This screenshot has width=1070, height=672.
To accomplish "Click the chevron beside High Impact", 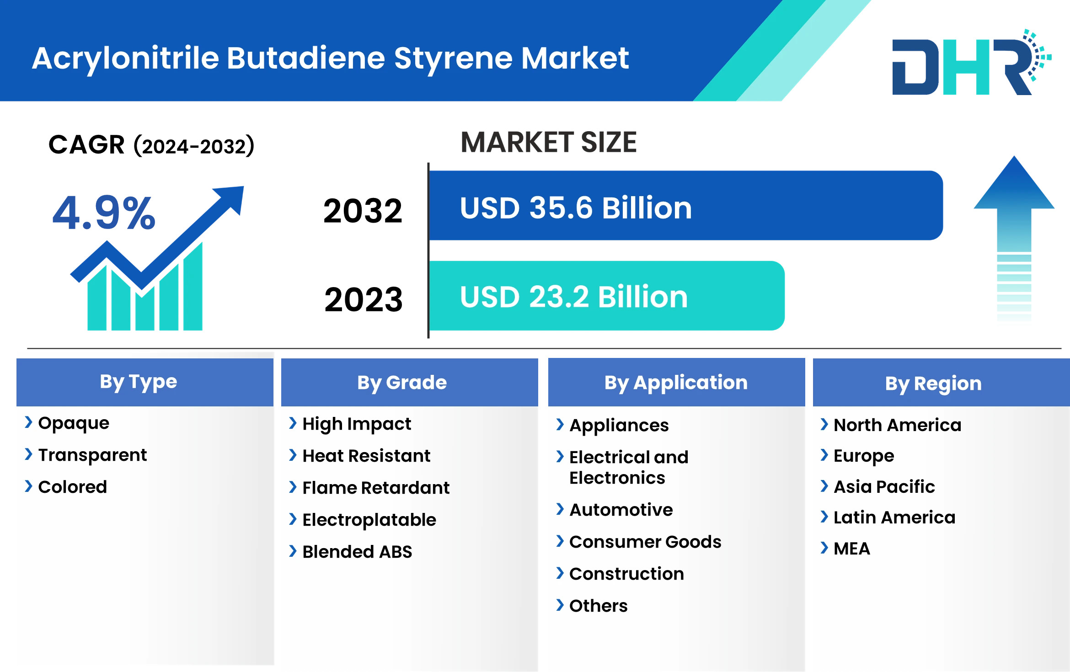I will (293, 423).
